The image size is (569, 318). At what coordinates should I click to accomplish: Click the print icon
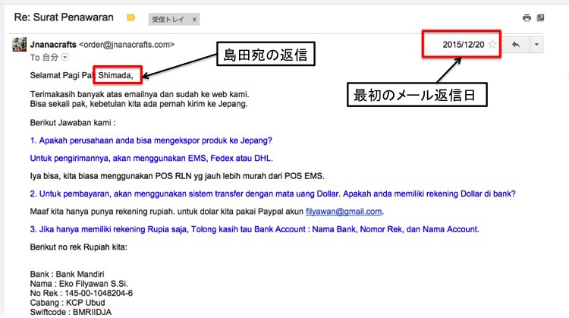(527, 17)
